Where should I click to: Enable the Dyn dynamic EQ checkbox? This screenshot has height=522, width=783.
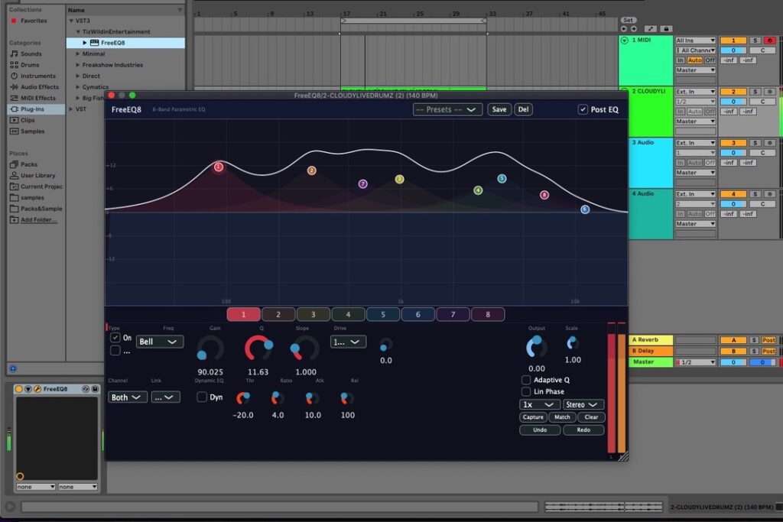(202, 397)
